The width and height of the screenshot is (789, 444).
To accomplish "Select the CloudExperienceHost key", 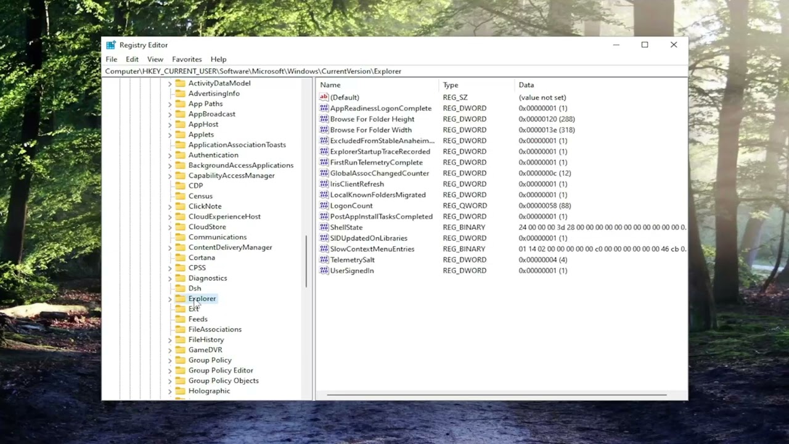I will 224,216.
